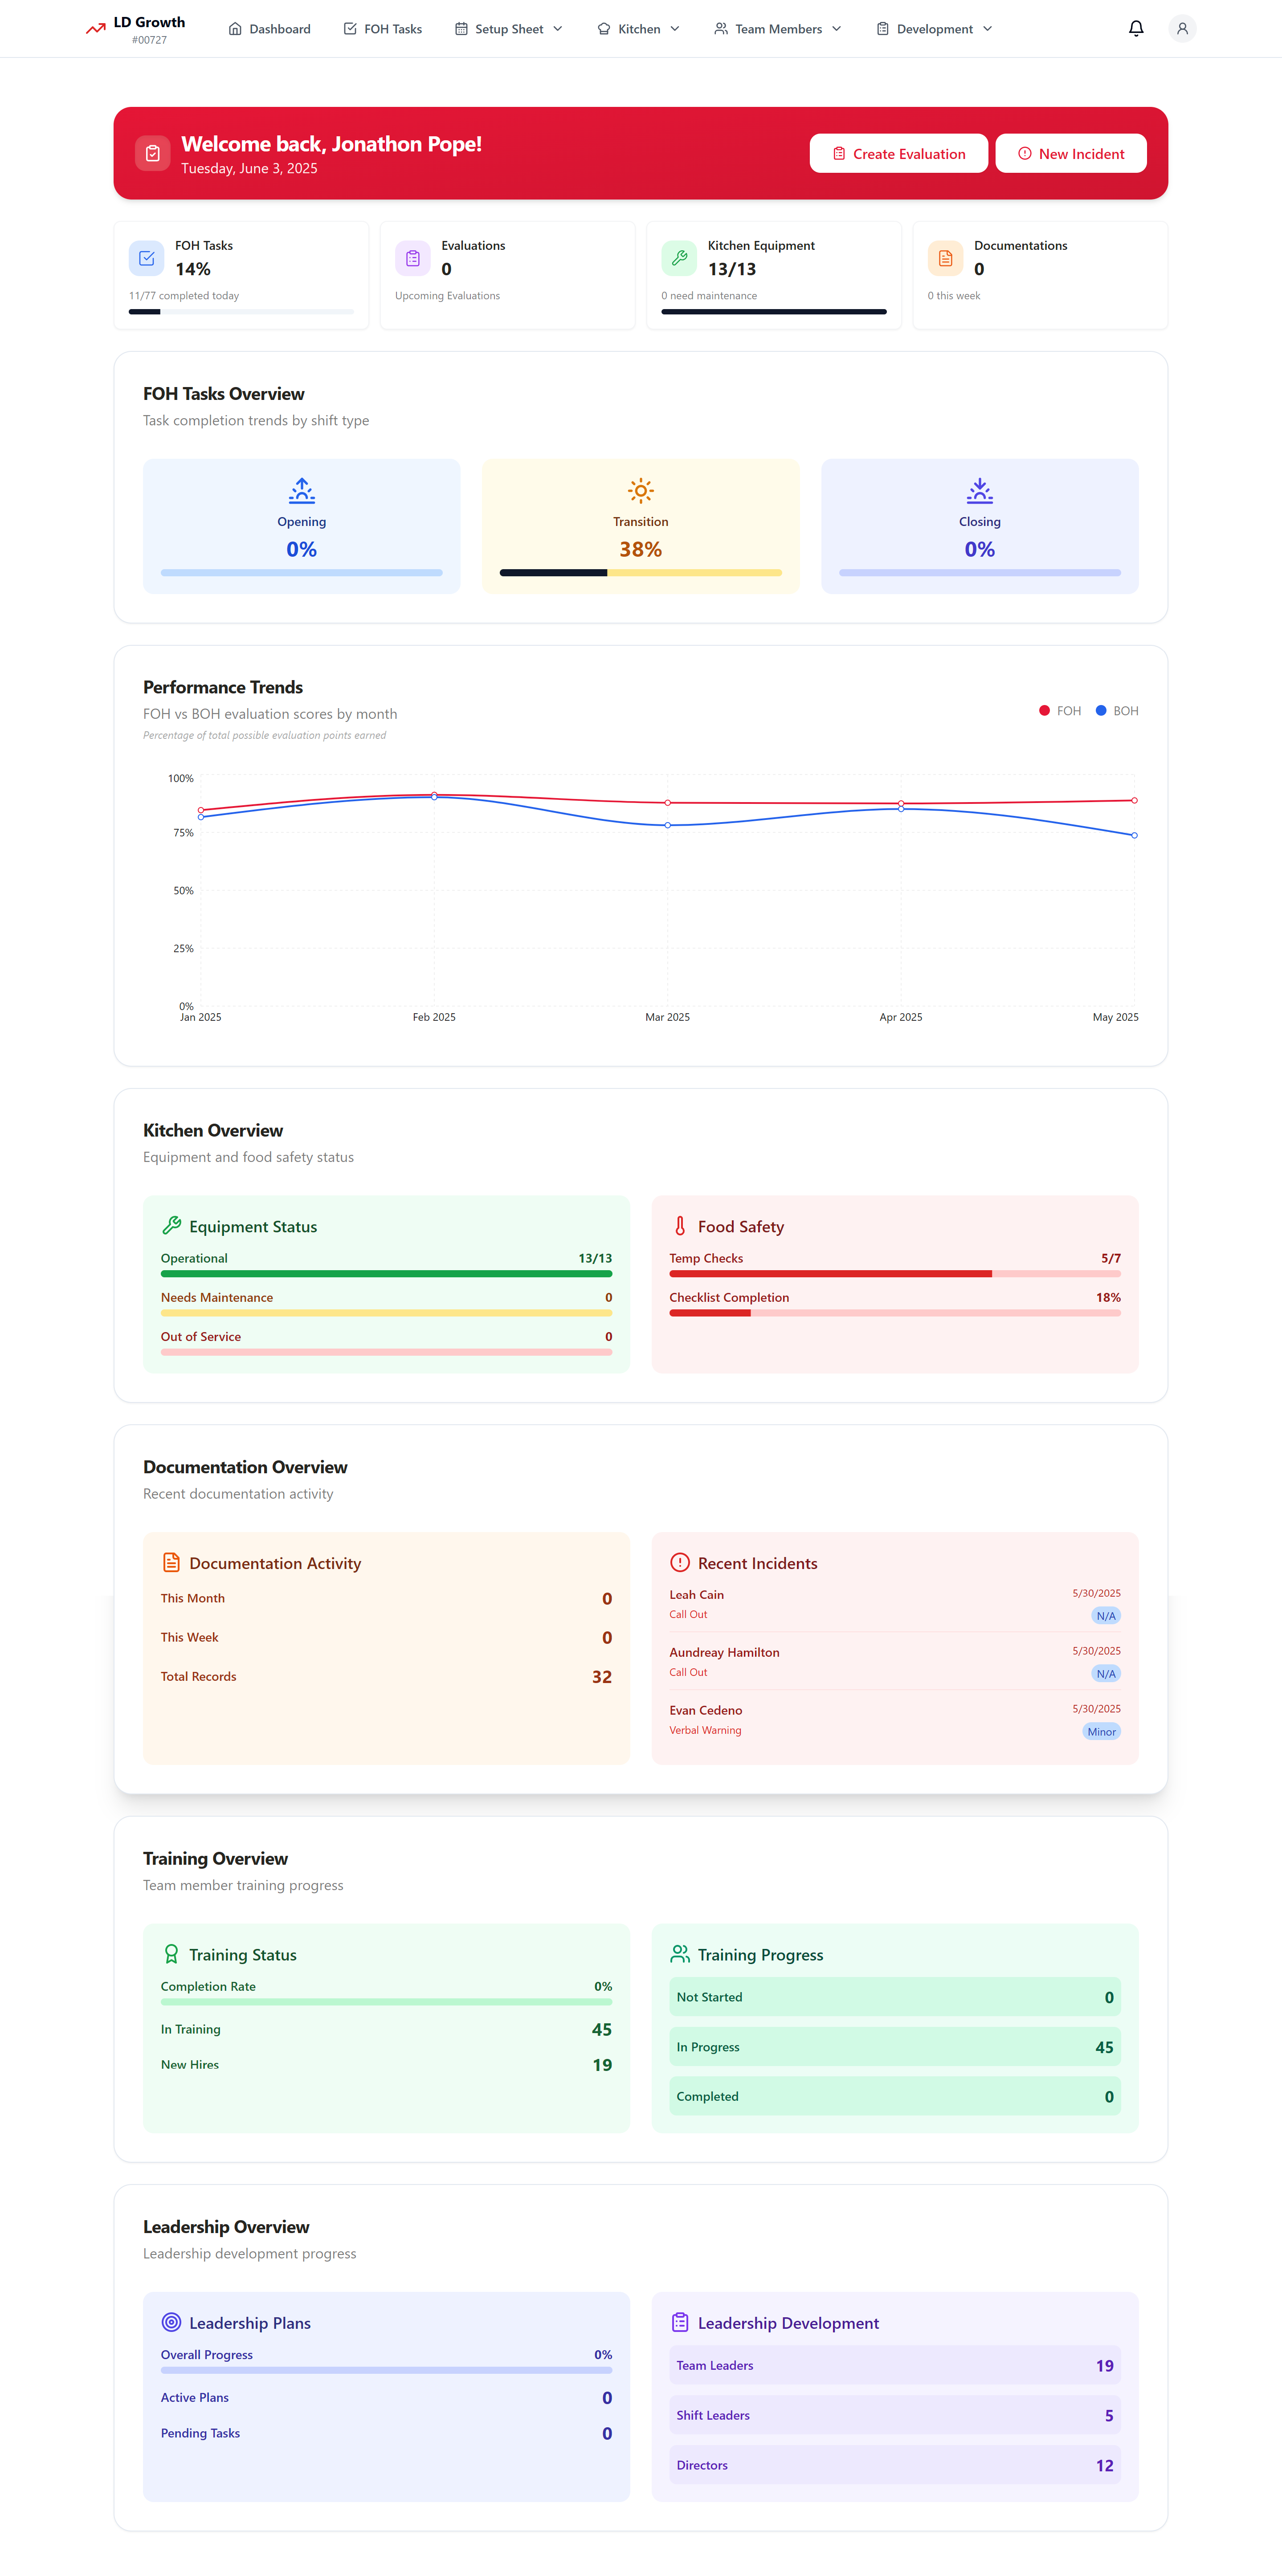The width and height of the screenshot is (1282, 2576).
Task: Click the Opening sunrise icon
Action: [x=302, y=490]
